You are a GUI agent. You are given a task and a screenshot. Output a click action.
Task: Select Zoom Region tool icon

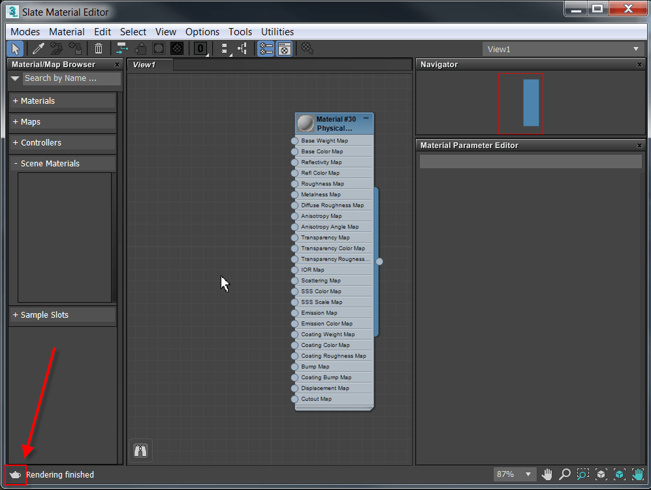(583, 474)
